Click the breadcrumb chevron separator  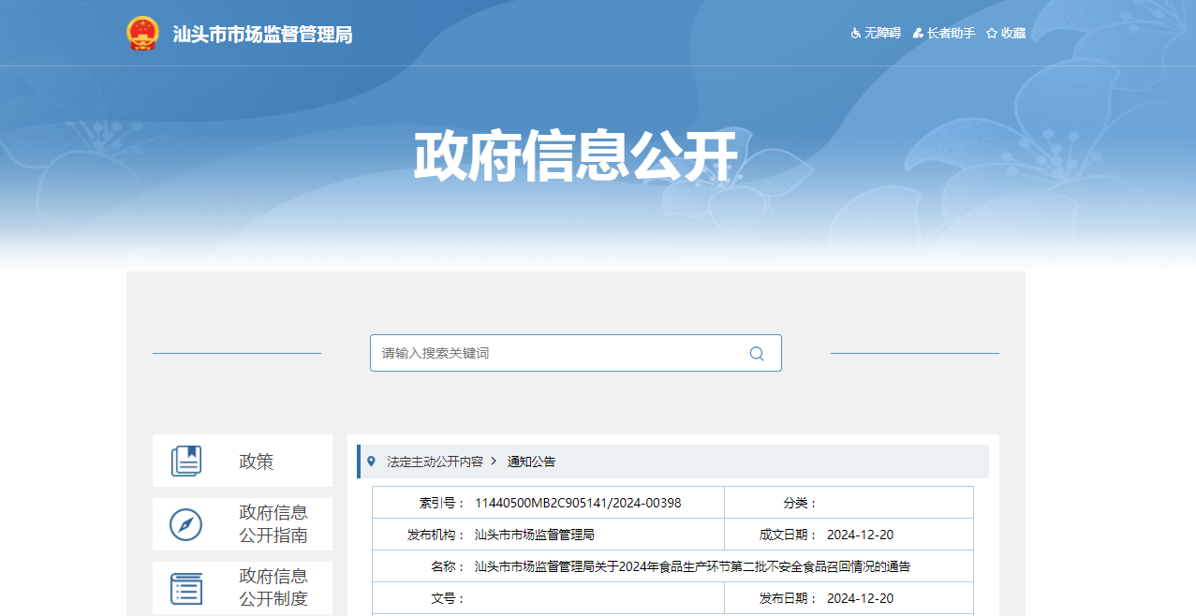(x=495, y=462)
